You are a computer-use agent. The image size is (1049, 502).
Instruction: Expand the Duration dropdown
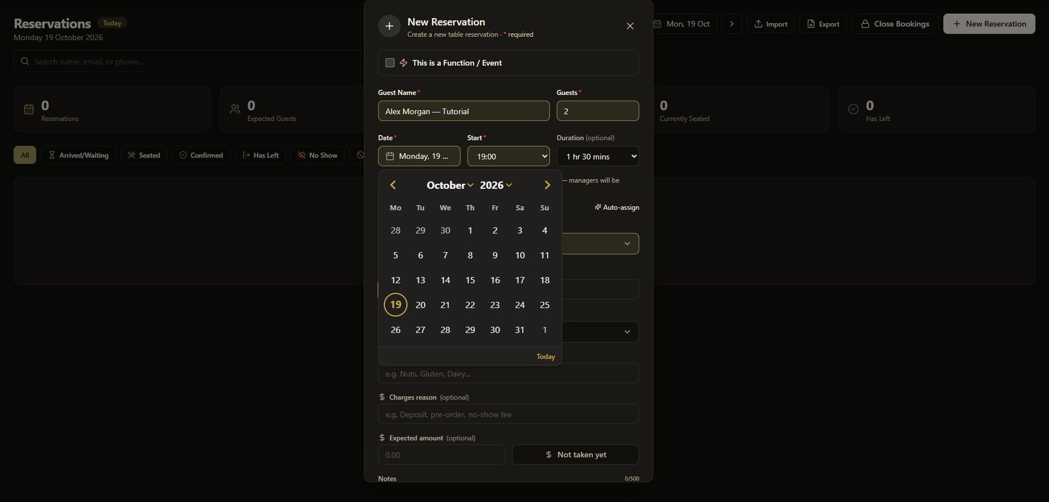598,156
